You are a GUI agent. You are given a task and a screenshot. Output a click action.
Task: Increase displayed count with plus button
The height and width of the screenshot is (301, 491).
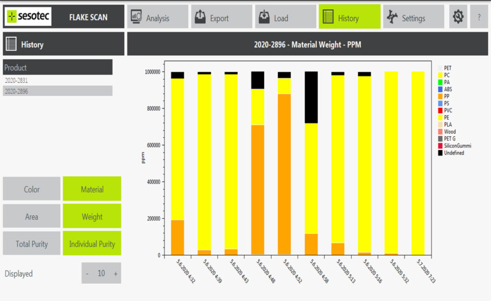tap(115, 274)
